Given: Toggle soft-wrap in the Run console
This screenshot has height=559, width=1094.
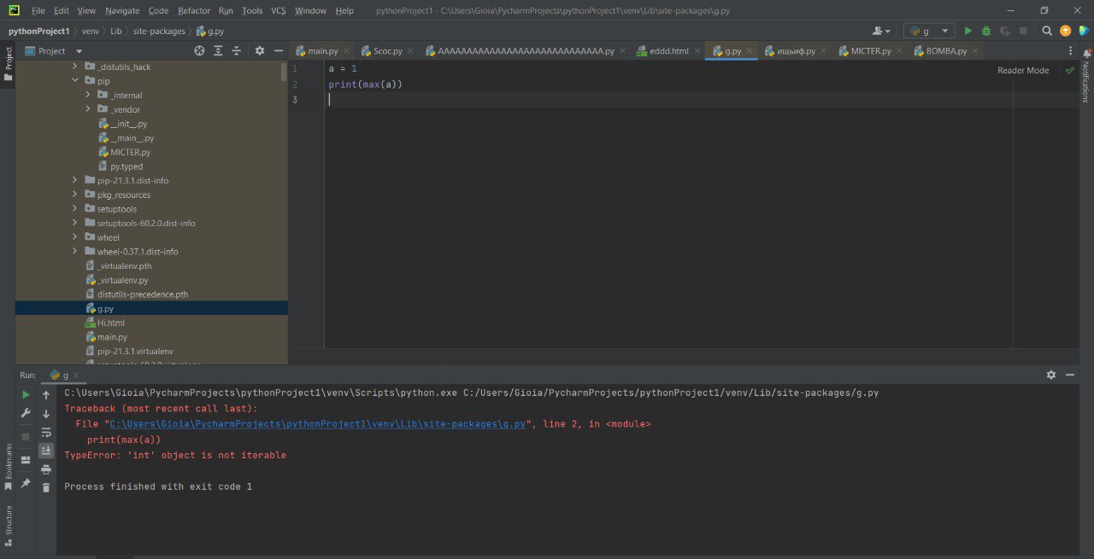Looking at the screenshot, I should 46,432.
